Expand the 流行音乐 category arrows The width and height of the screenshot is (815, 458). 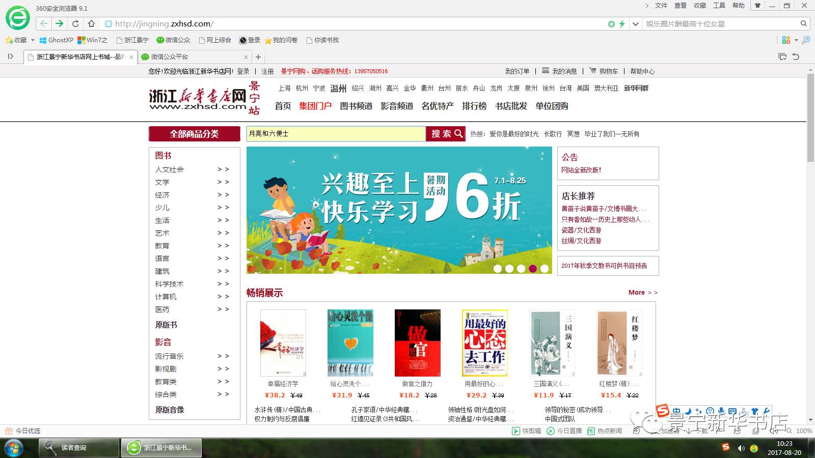(x=223, y=356)
